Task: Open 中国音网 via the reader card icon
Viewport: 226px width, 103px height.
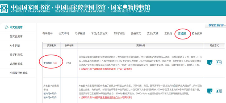Action: [219, 62]
